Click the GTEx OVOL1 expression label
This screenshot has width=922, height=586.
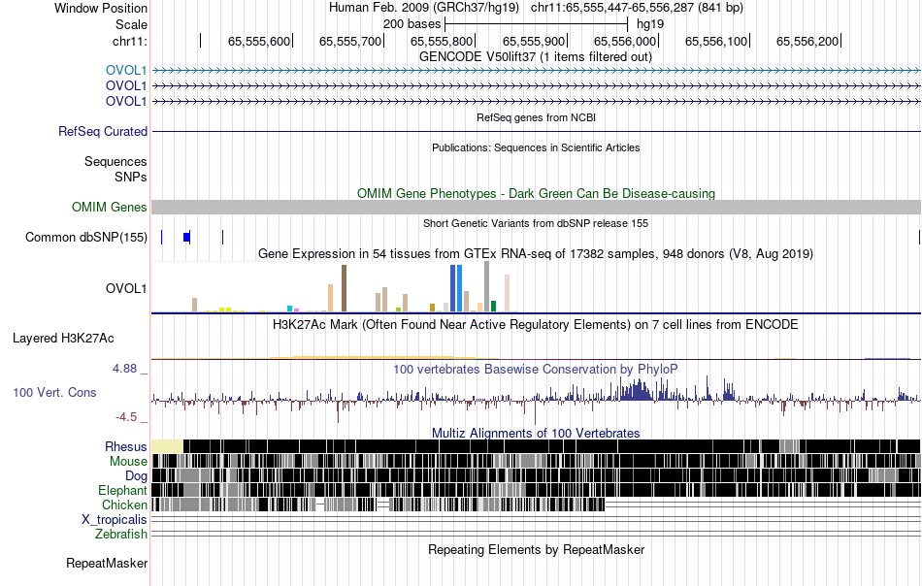pyautogui.click(x=126, y=288)
